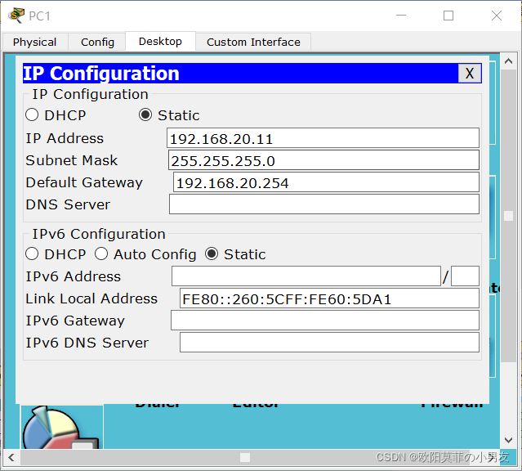
Task: Select the IPv4 DHCP radio button
Action: [32, 114]
